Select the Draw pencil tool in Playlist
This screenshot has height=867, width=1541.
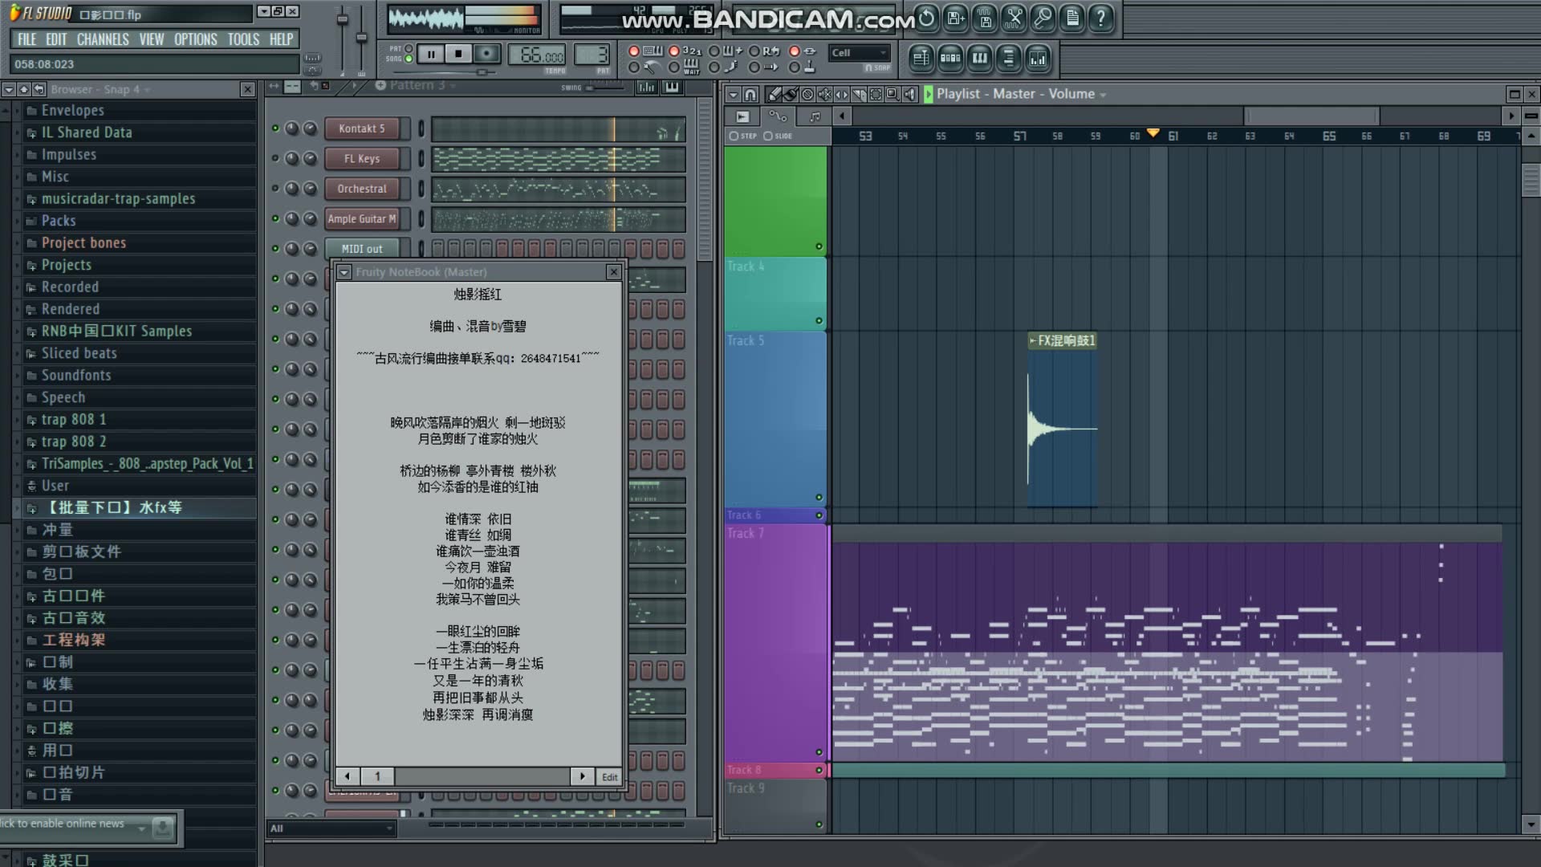774,94
